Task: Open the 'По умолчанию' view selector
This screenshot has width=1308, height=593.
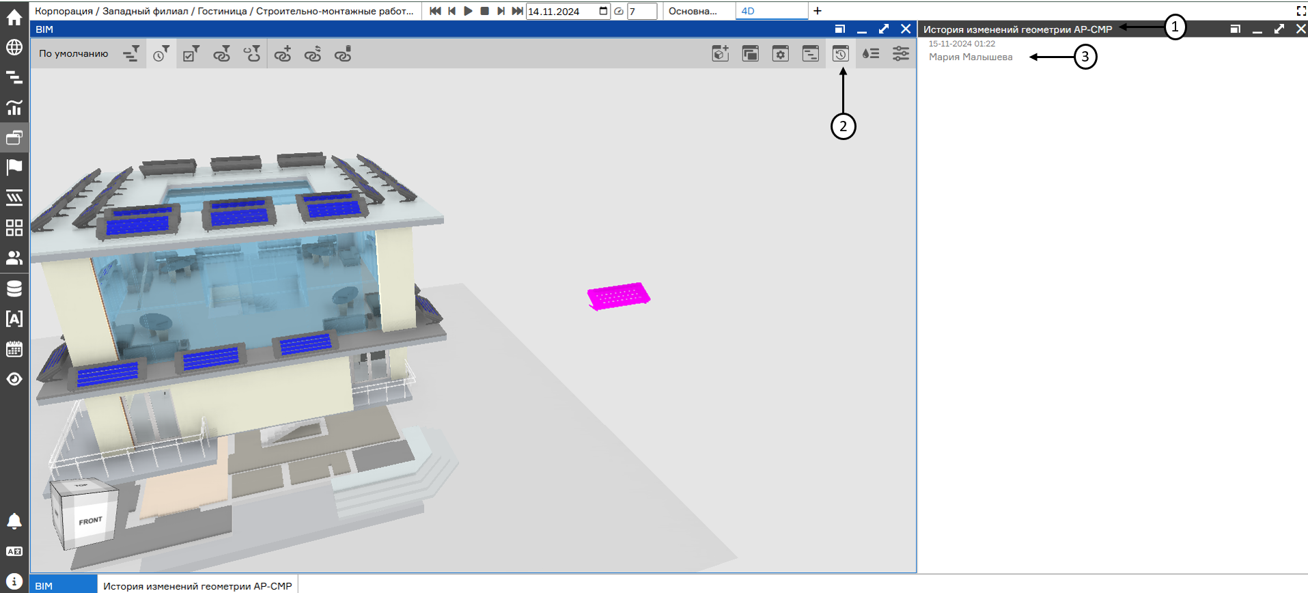Action: (x=74, y=54)
